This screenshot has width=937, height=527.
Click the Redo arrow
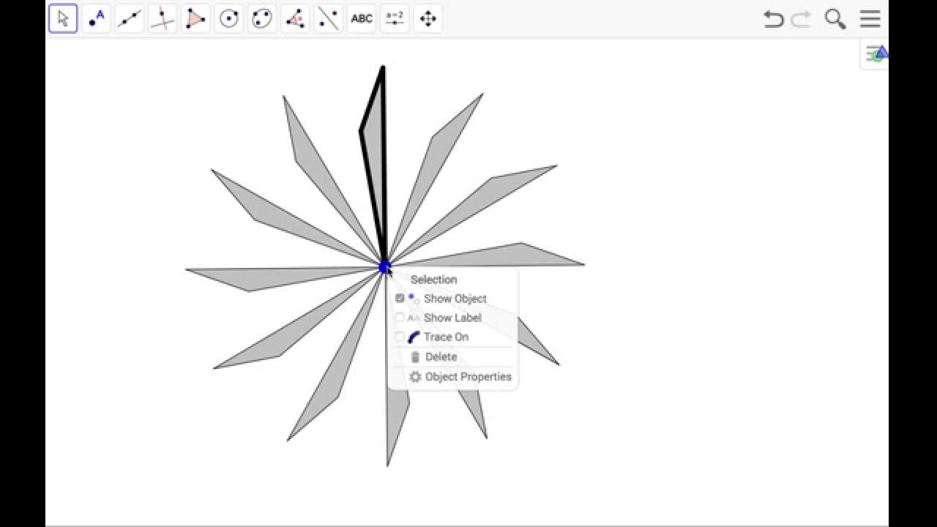(801, 19)
